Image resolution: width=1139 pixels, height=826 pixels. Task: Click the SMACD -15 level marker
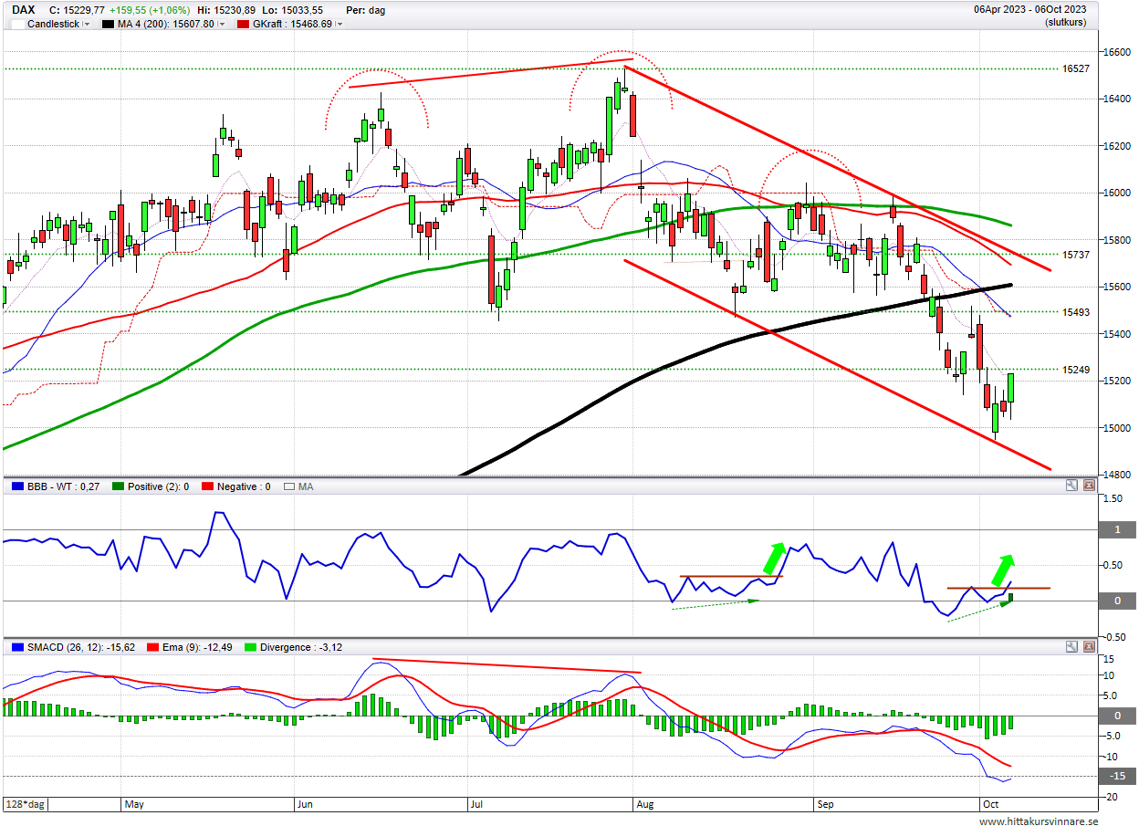(x=1117, y=776)
